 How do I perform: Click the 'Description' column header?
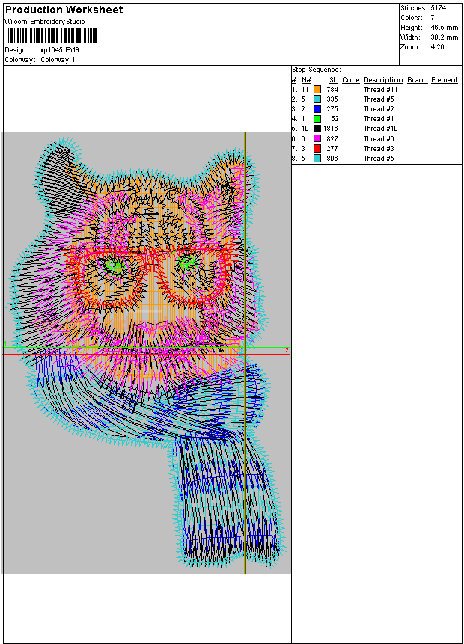tap(383, 80)
